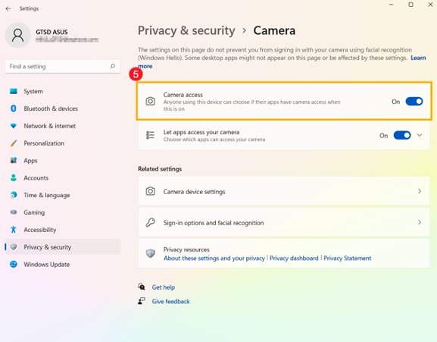
Task: Click the Privacy & security shield icon
Action: pyautogui.click(x=14, y=247)
